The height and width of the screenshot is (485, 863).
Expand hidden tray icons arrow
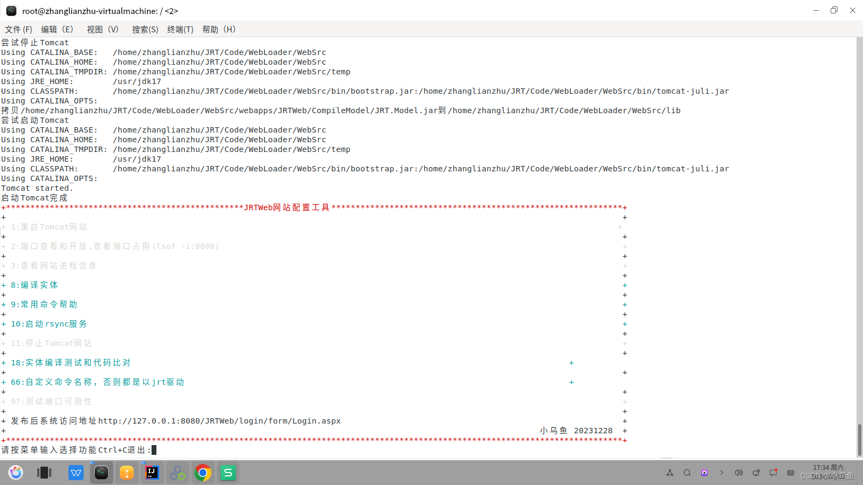coord(722,473)
